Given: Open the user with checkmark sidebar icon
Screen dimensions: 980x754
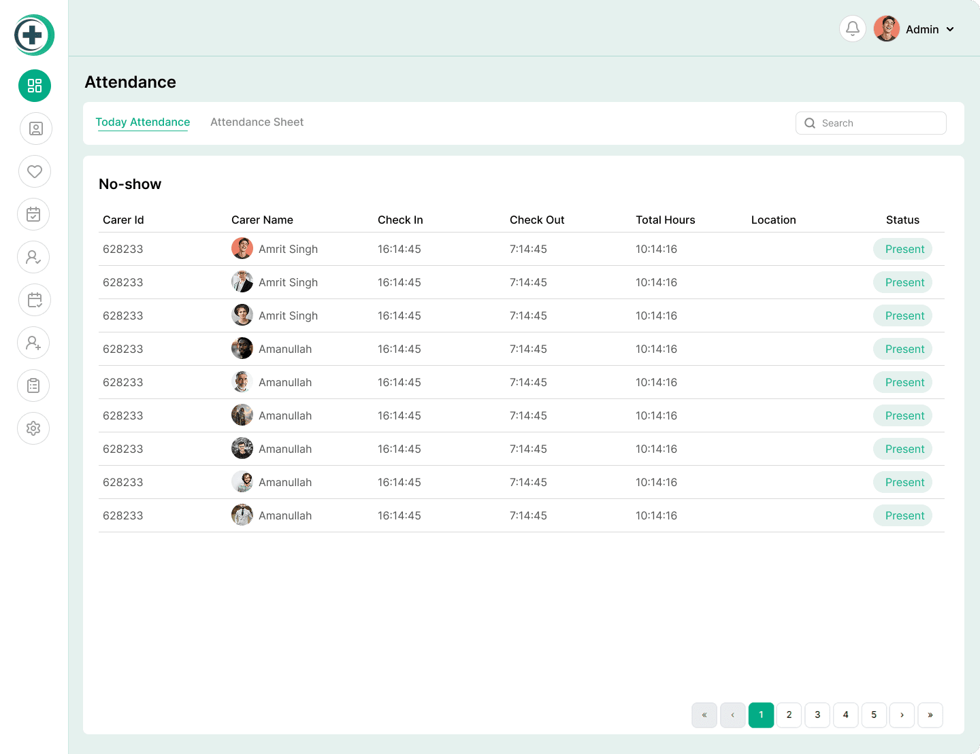Looking at the screenshot, I should coord(33,257).
